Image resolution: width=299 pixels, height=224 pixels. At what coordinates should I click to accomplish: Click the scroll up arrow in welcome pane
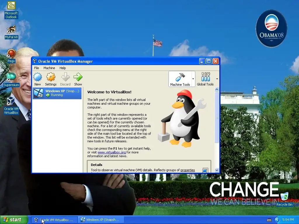217,89
